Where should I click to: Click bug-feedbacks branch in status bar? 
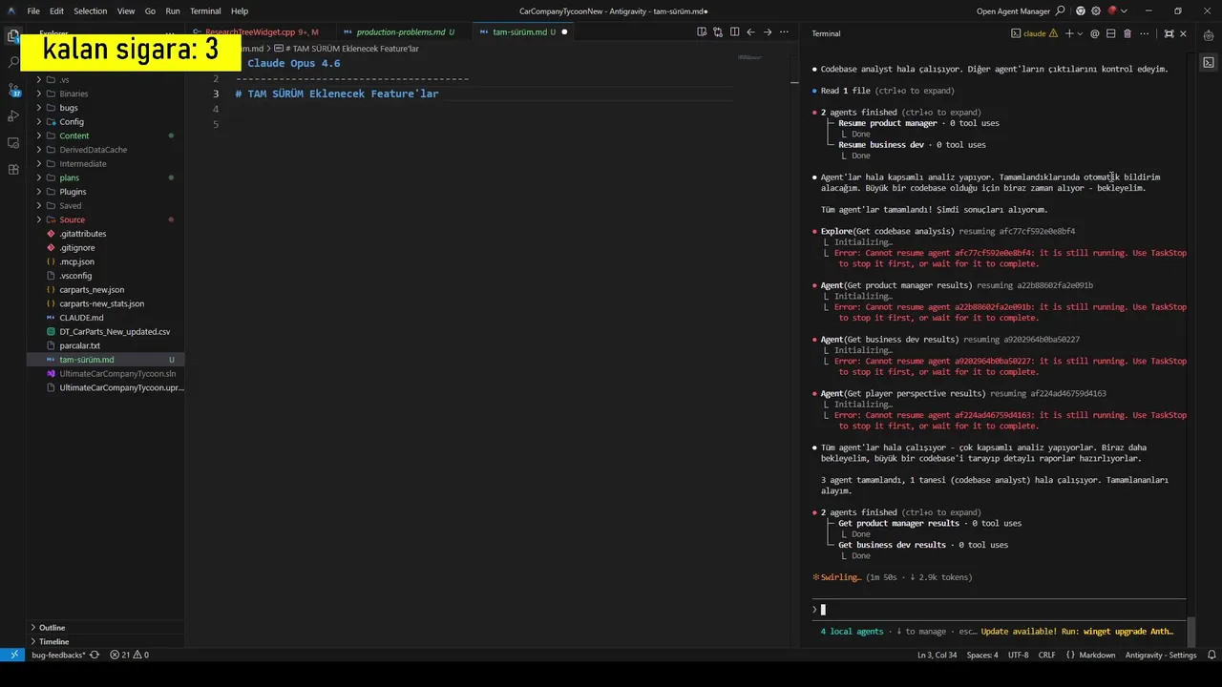click(x=57, y=655)
